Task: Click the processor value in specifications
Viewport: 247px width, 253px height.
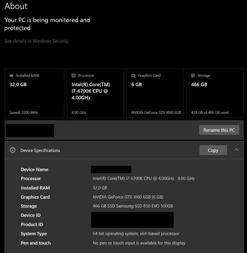Action: pyautogui.click(x=143, y=179)
